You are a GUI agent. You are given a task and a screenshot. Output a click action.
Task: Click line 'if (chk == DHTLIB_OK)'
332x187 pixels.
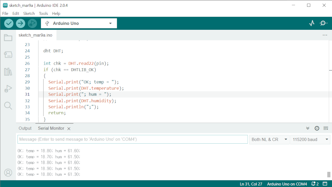[70, 70]
